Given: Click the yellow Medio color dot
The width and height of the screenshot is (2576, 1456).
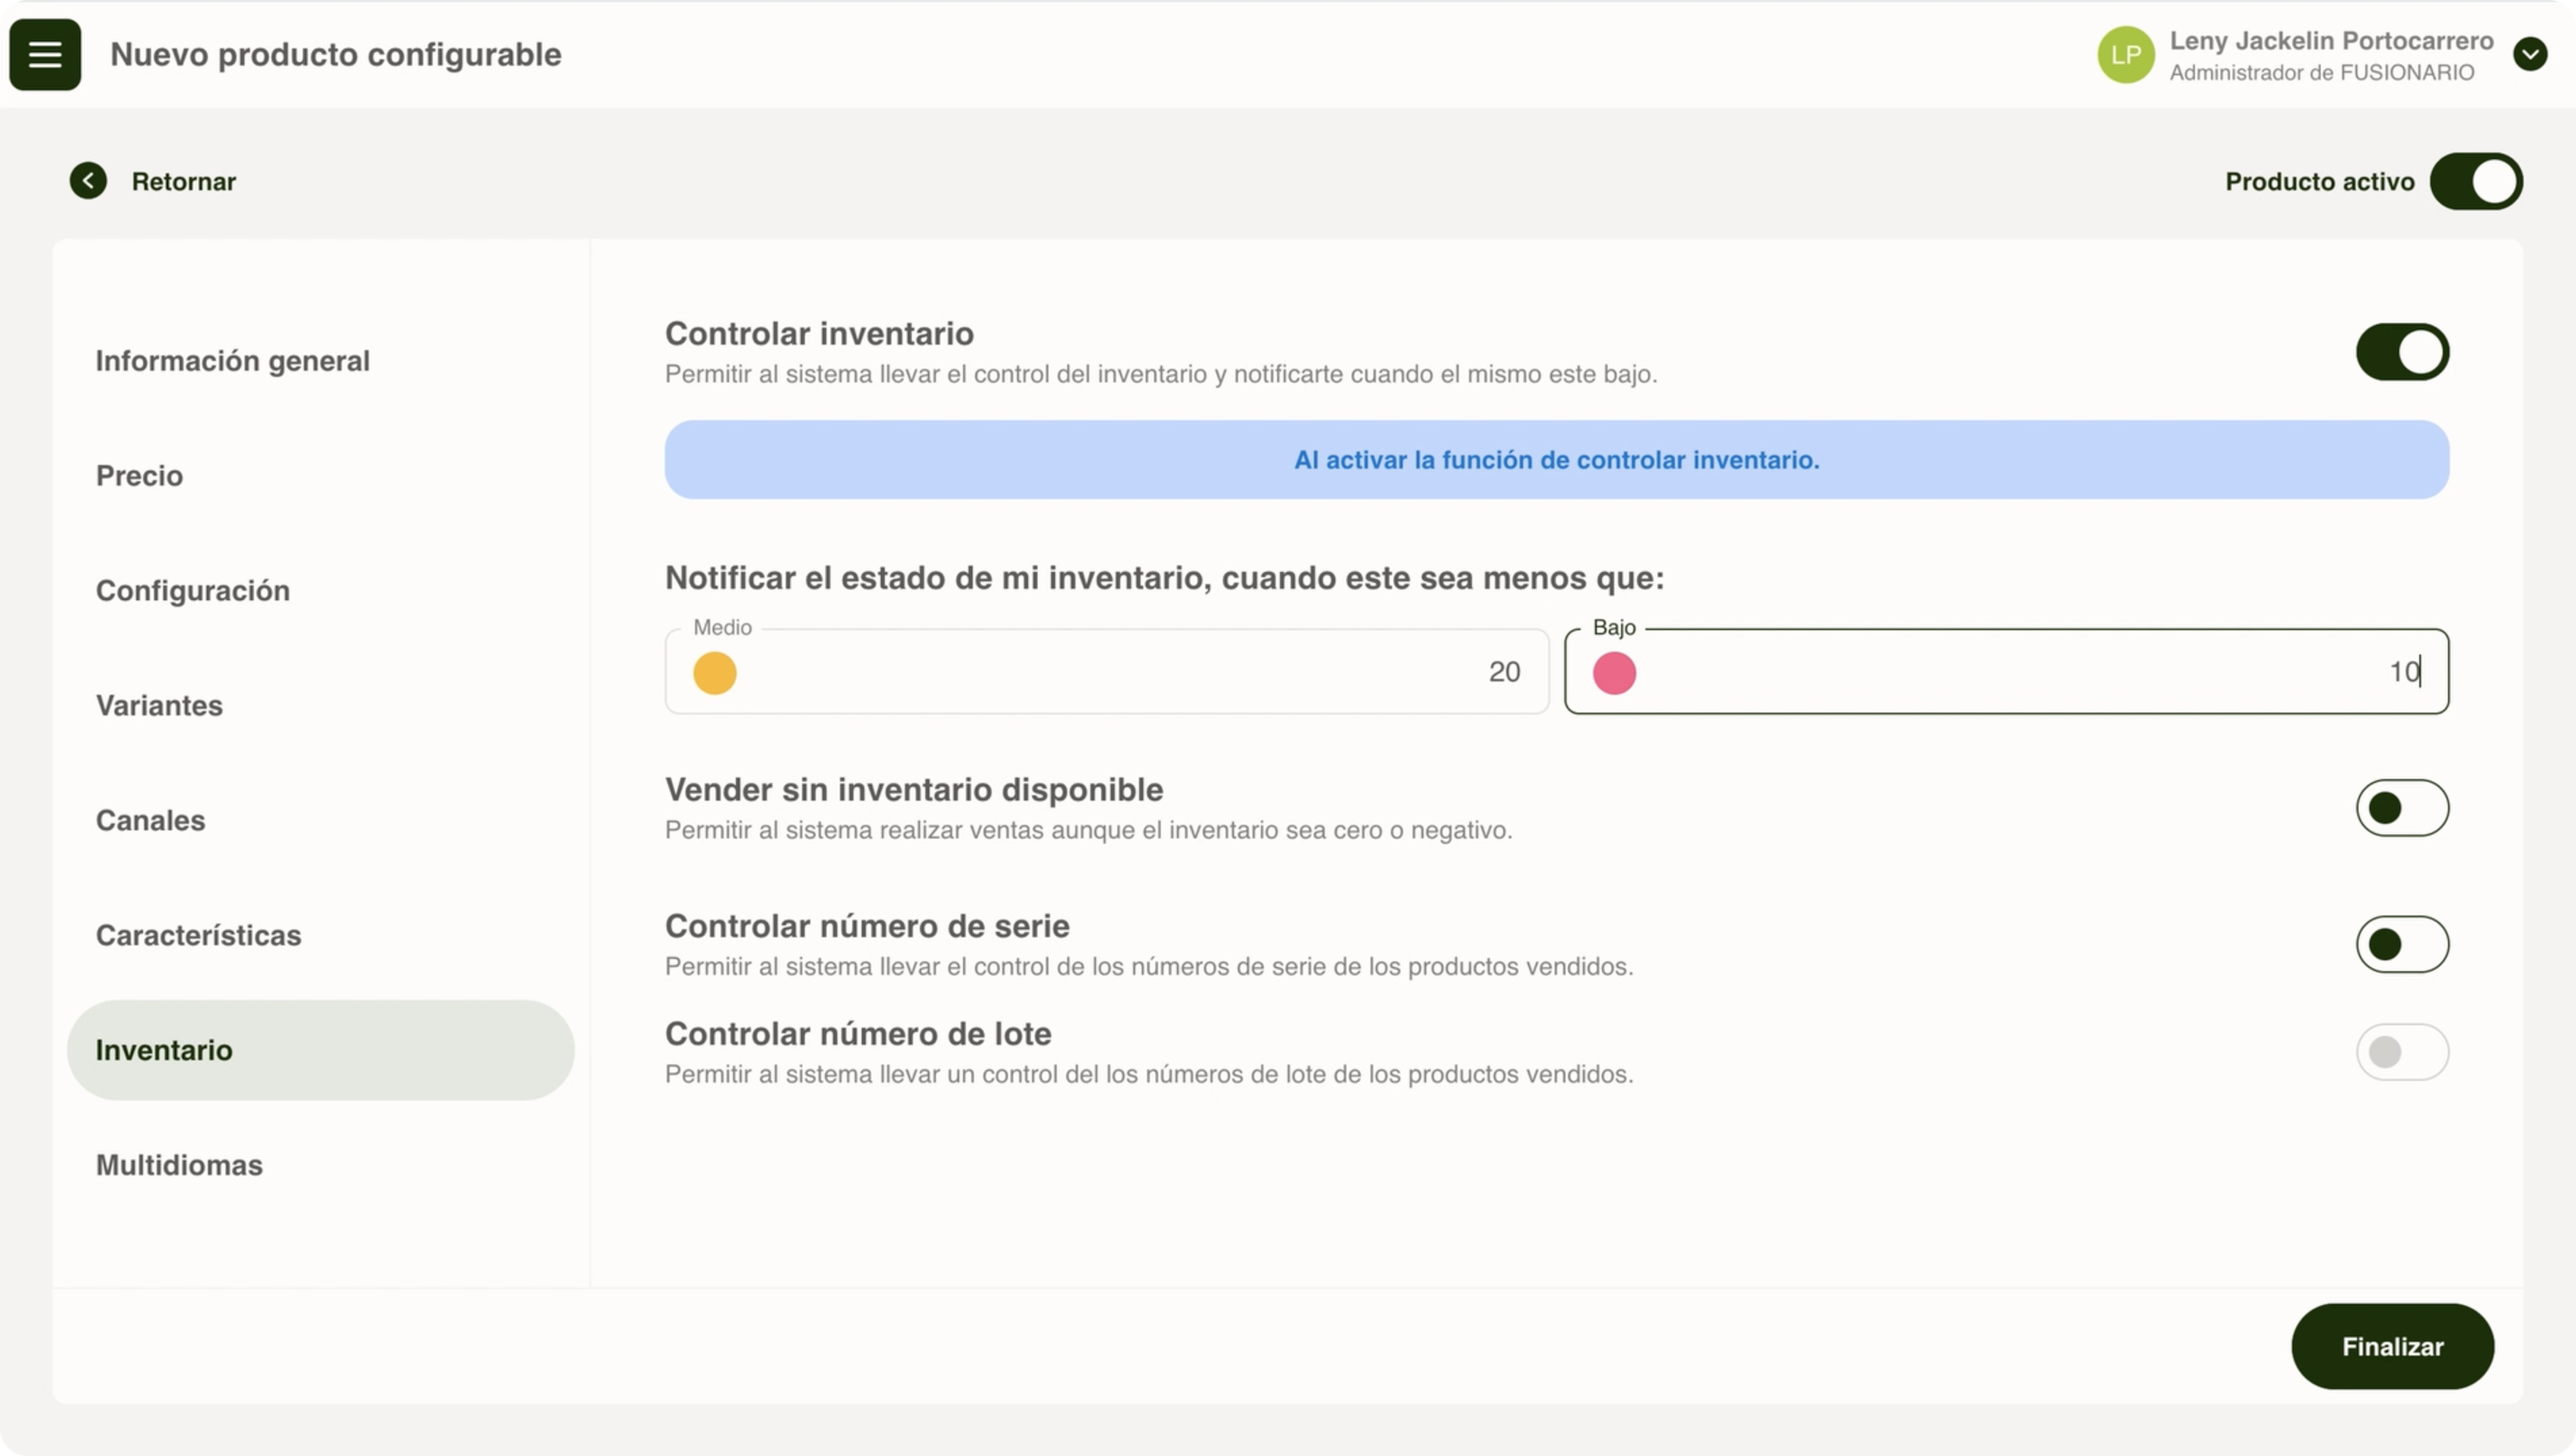Looking at the screenshot, I should pos(715,673).
